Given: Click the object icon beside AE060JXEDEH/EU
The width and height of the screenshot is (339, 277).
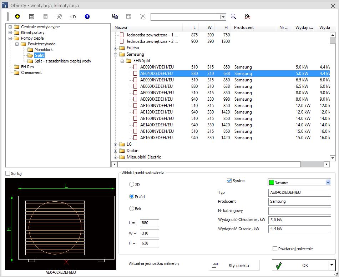Looking at the screenshot, I should point(135,86).
